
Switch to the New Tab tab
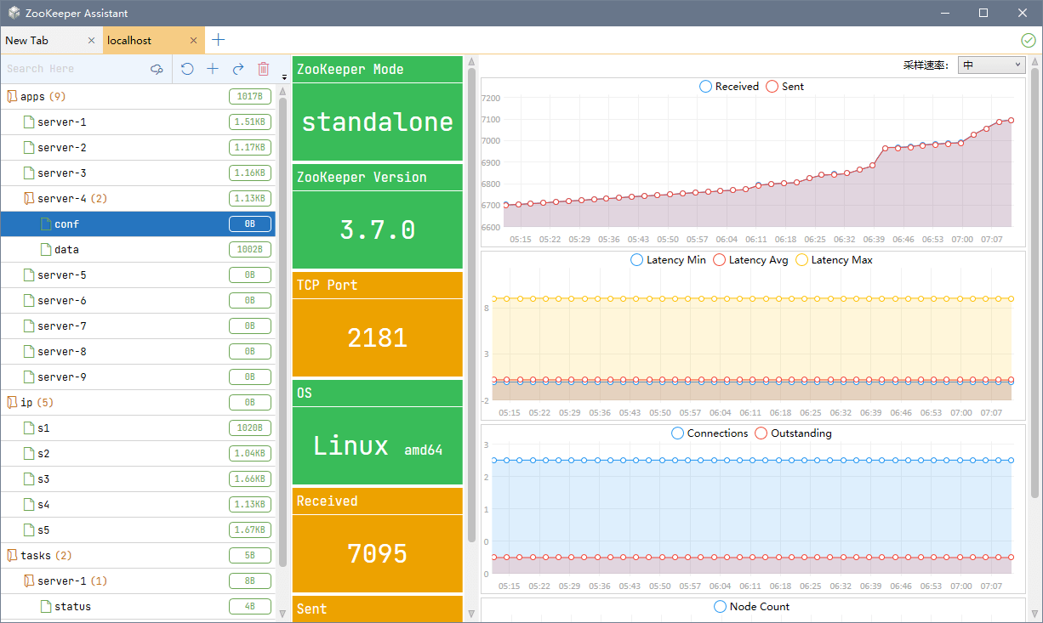(27, 41)
